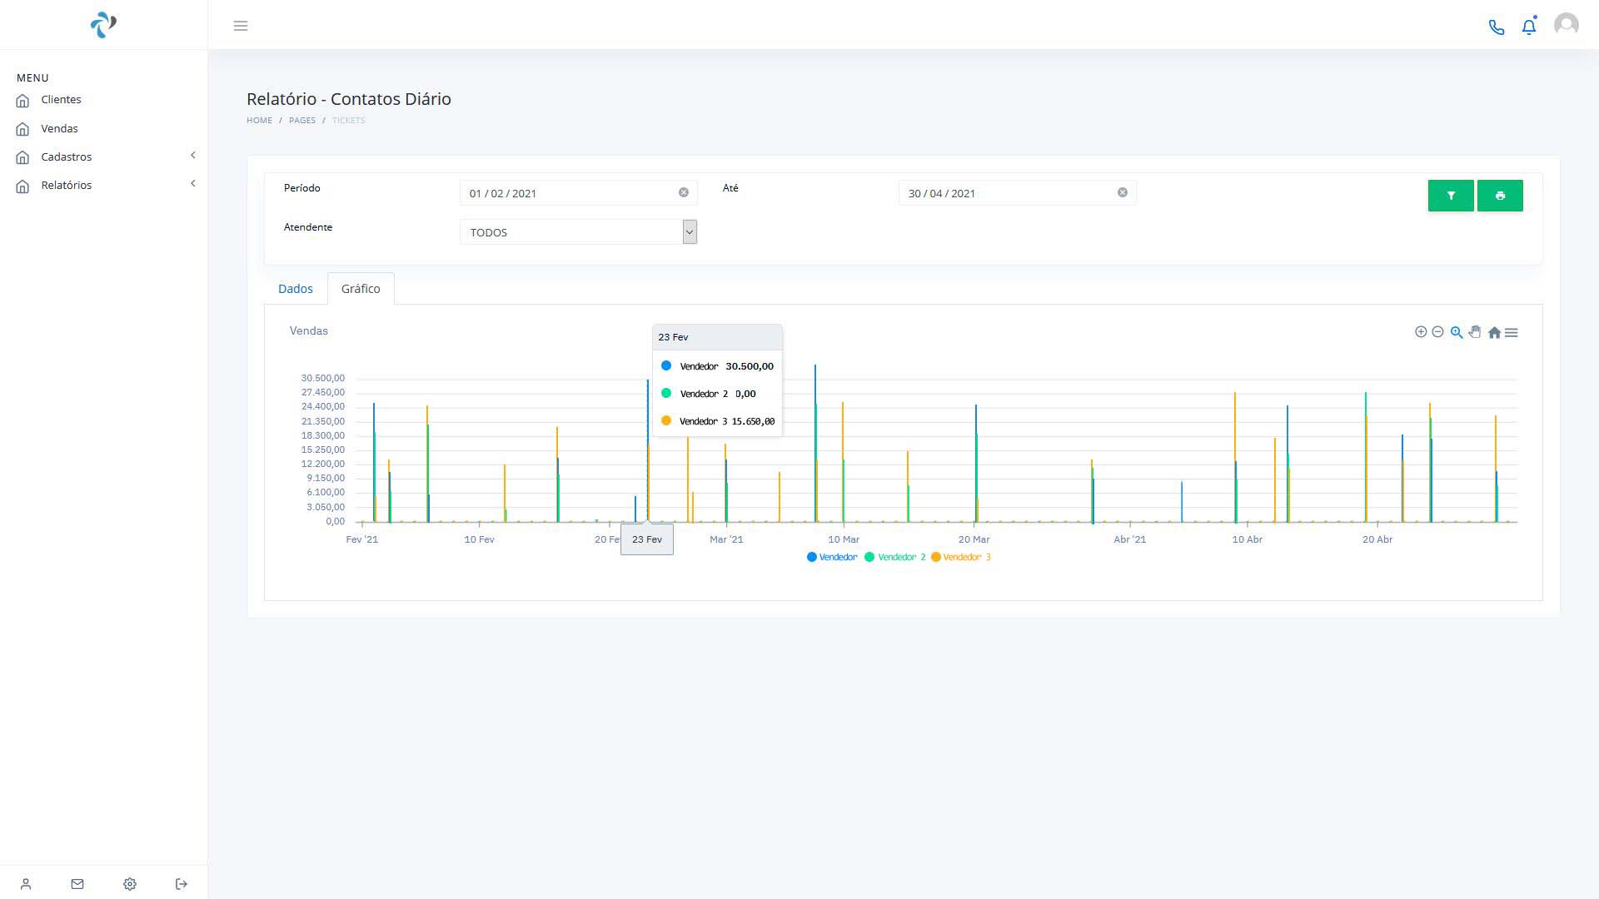
Task: Switch to the Gráfico tab
Action: [x=361, y=289]
